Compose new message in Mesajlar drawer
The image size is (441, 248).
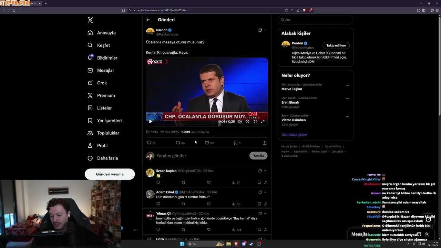tap(419, 234)
